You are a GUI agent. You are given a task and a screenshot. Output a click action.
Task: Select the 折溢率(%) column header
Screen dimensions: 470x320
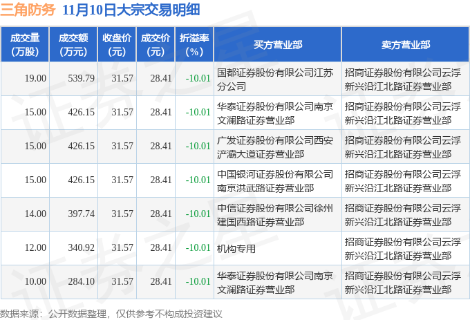pyautogui.click(x=194, y=45)
